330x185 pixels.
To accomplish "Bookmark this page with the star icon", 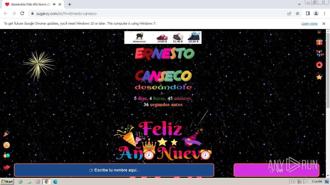I will [x=298, y=13].
